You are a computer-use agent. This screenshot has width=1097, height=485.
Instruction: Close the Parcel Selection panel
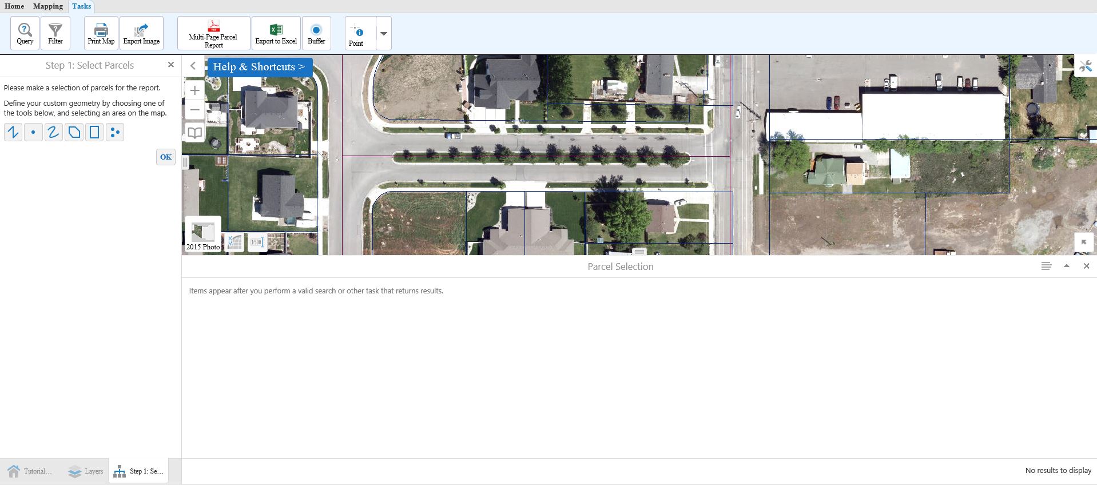tap(1087, 266)
